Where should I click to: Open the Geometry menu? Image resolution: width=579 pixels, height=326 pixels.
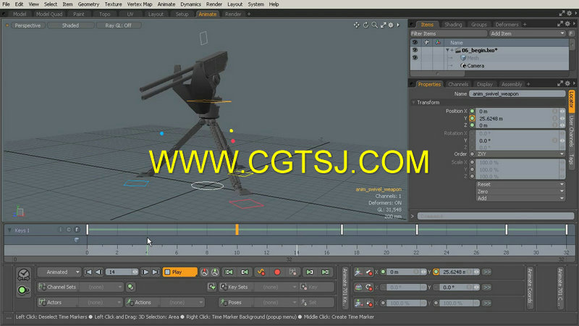[88, 4]
